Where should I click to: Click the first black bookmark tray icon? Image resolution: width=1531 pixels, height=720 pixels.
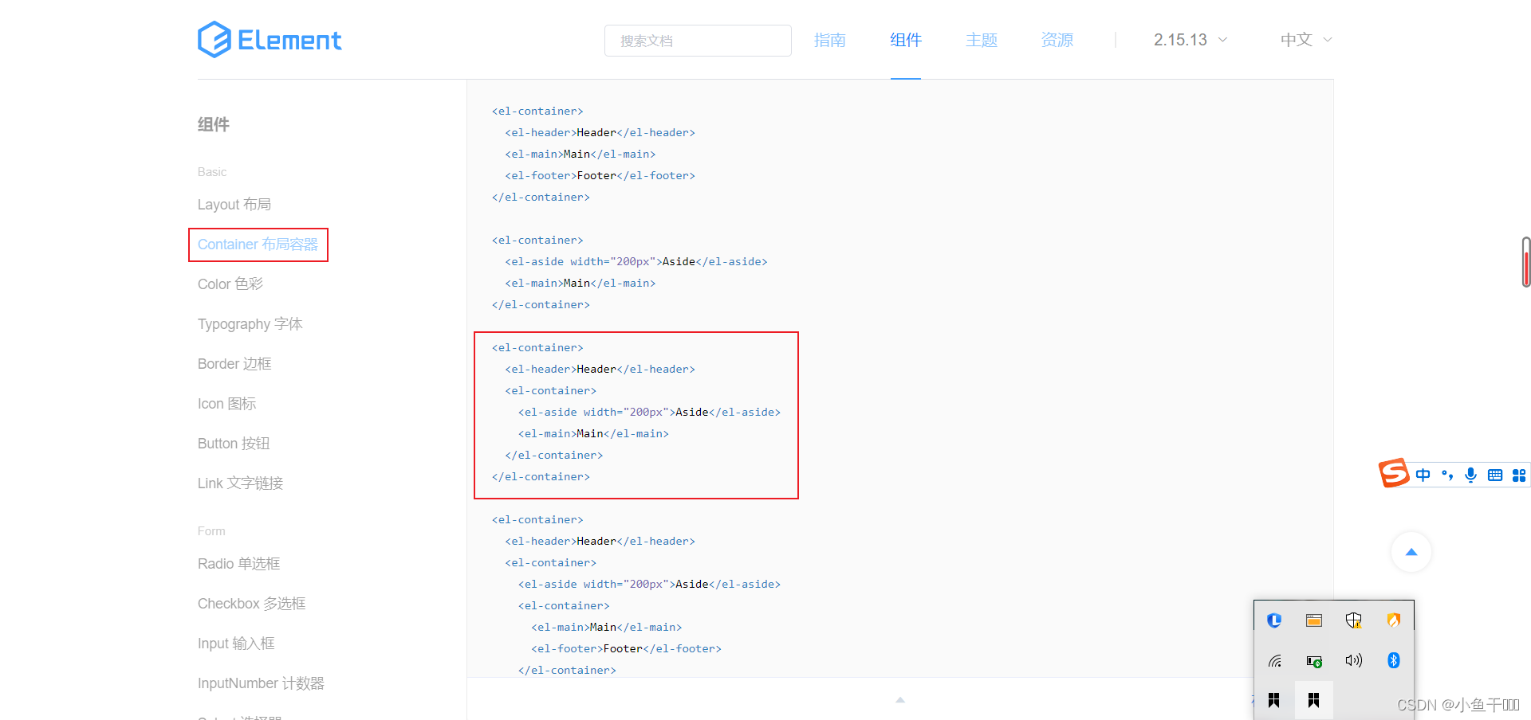(x=1274, y=700)
